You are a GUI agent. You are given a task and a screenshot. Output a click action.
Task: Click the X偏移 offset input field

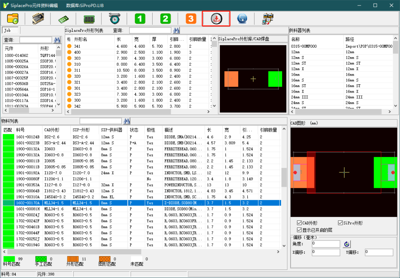[326, 252]
